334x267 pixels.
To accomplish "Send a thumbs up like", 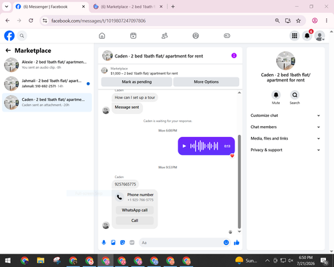I will point(236,242).
